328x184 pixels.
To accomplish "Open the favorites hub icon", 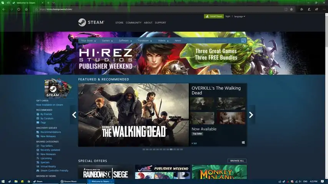I will (x=301, y=9).
